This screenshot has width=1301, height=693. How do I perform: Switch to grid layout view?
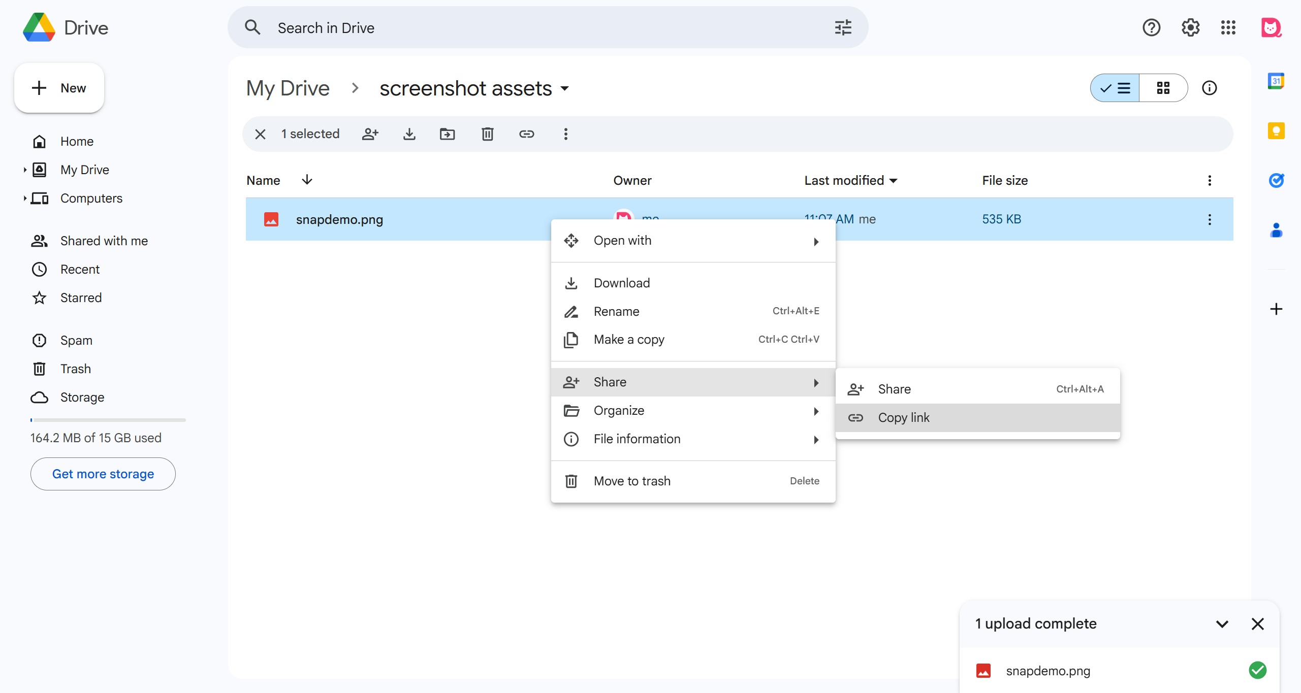(x=1163, y=88)
